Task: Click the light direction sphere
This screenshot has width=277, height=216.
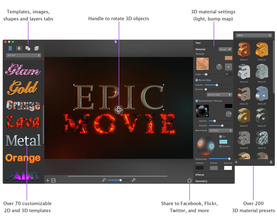Action: point(206,146)
